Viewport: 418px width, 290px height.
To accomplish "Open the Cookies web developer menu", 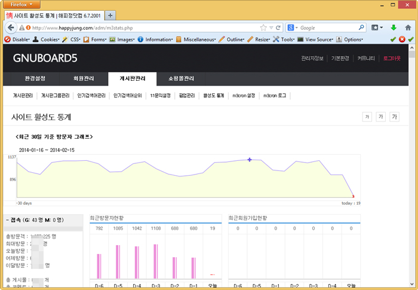I will [x=46, y=39].
